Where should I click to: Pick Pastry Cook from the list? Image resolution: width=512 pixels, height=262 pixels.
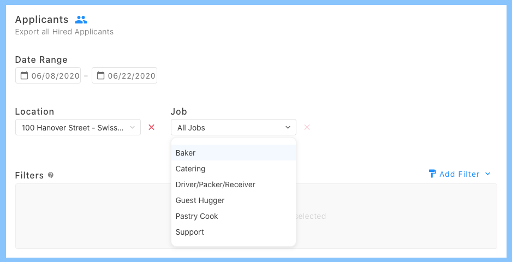[x=197, y=216]
